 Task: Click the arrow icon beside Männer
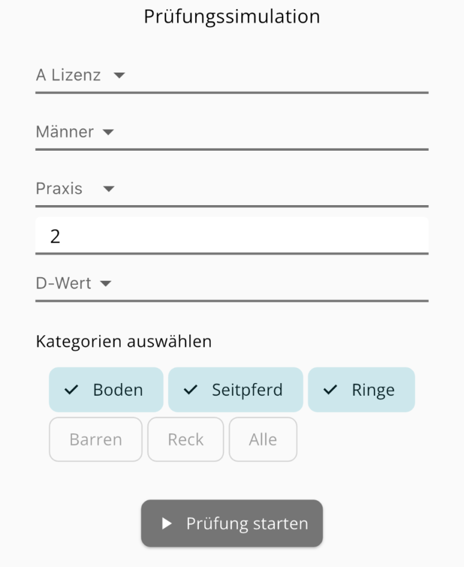108,132
